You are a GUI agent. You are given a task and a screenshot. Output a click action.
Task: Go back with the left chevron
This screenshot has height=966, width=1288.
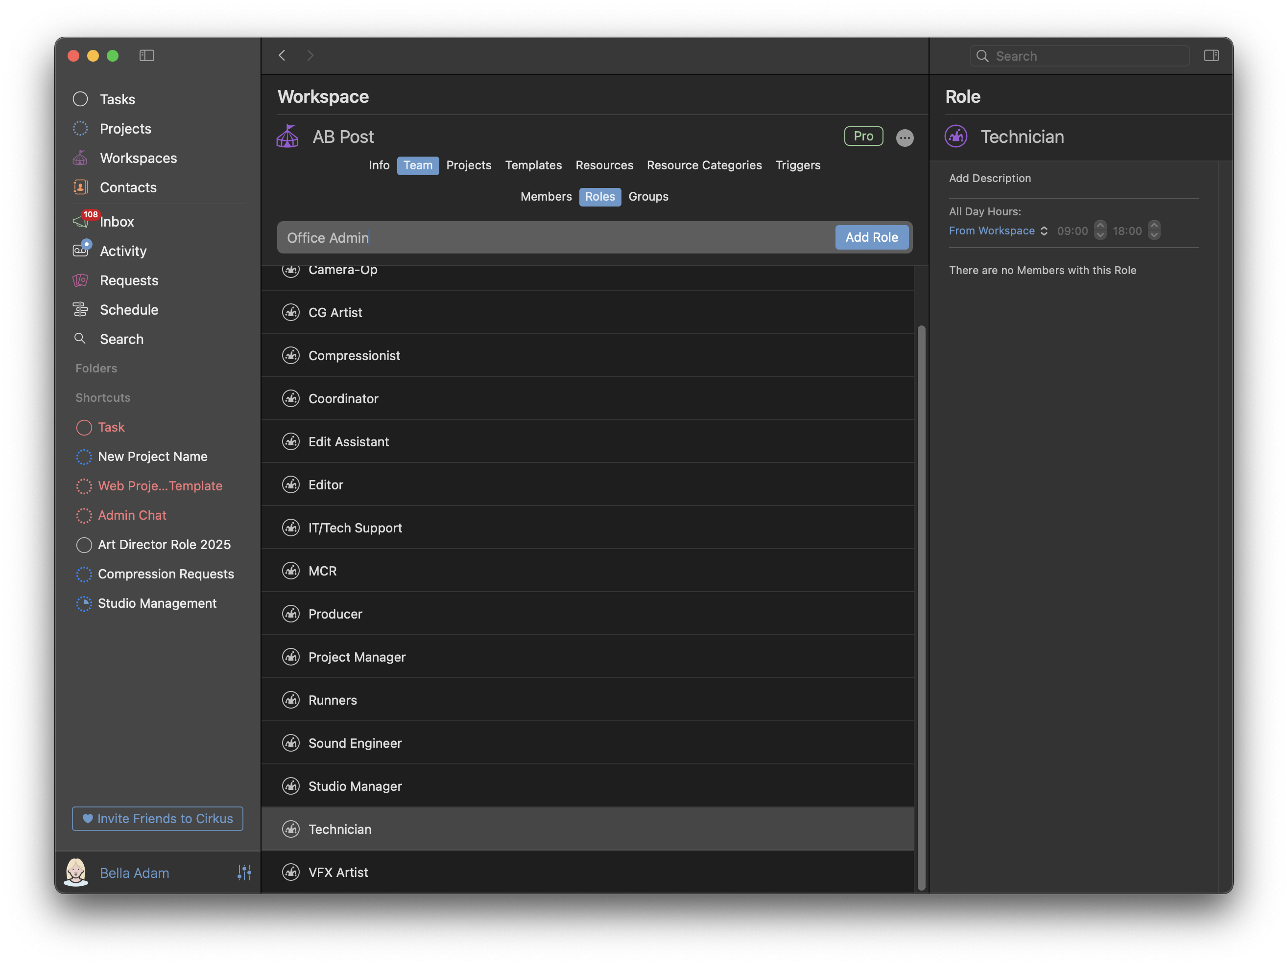[283, 55]
